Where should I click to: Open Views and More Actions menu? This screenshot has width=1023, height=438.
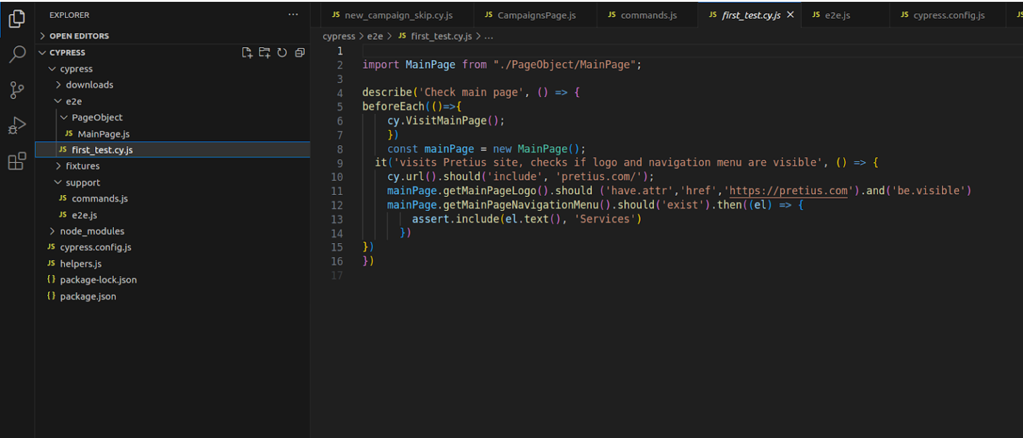[292, 15]
